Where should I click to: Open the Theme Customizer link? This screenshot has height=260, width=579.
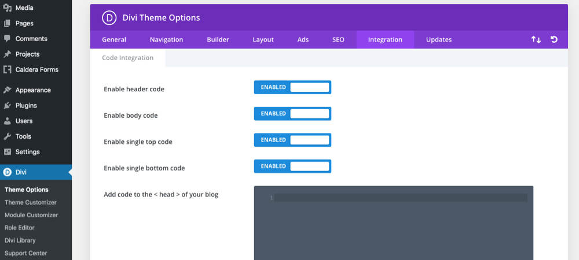pyautogui.click(x=31, y=202)
